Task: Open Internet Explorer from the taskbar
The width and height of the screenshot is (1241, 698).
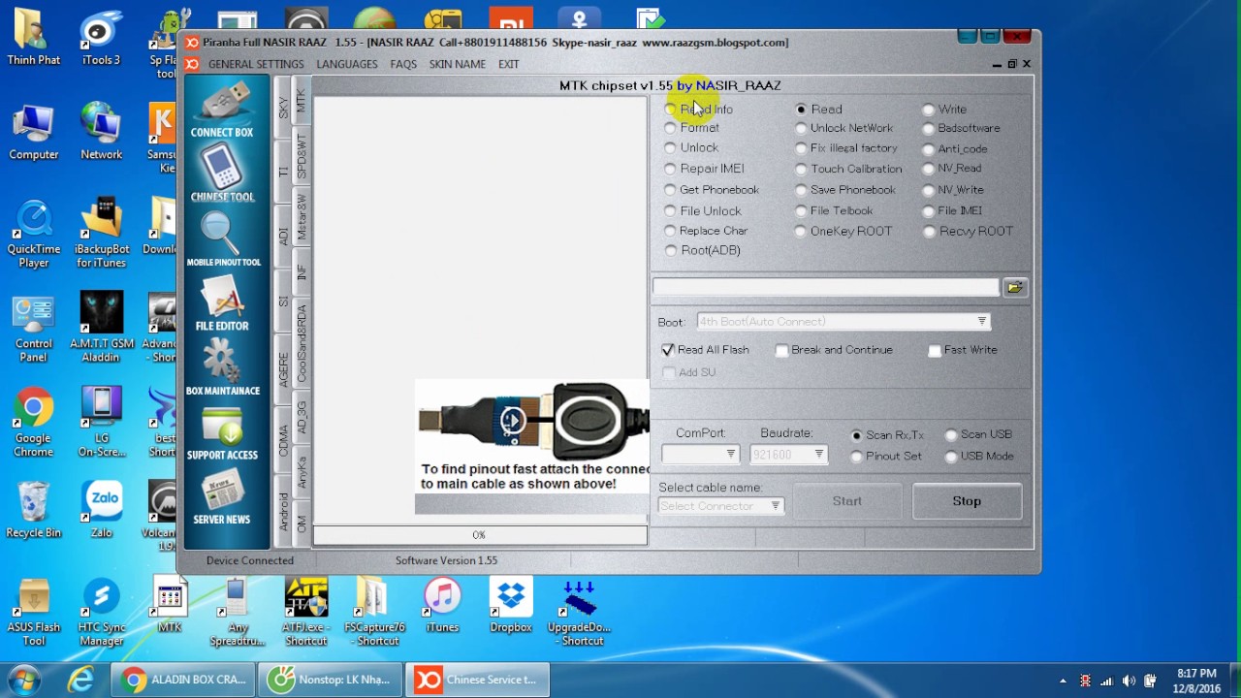Action: click(x=80, y=680)
